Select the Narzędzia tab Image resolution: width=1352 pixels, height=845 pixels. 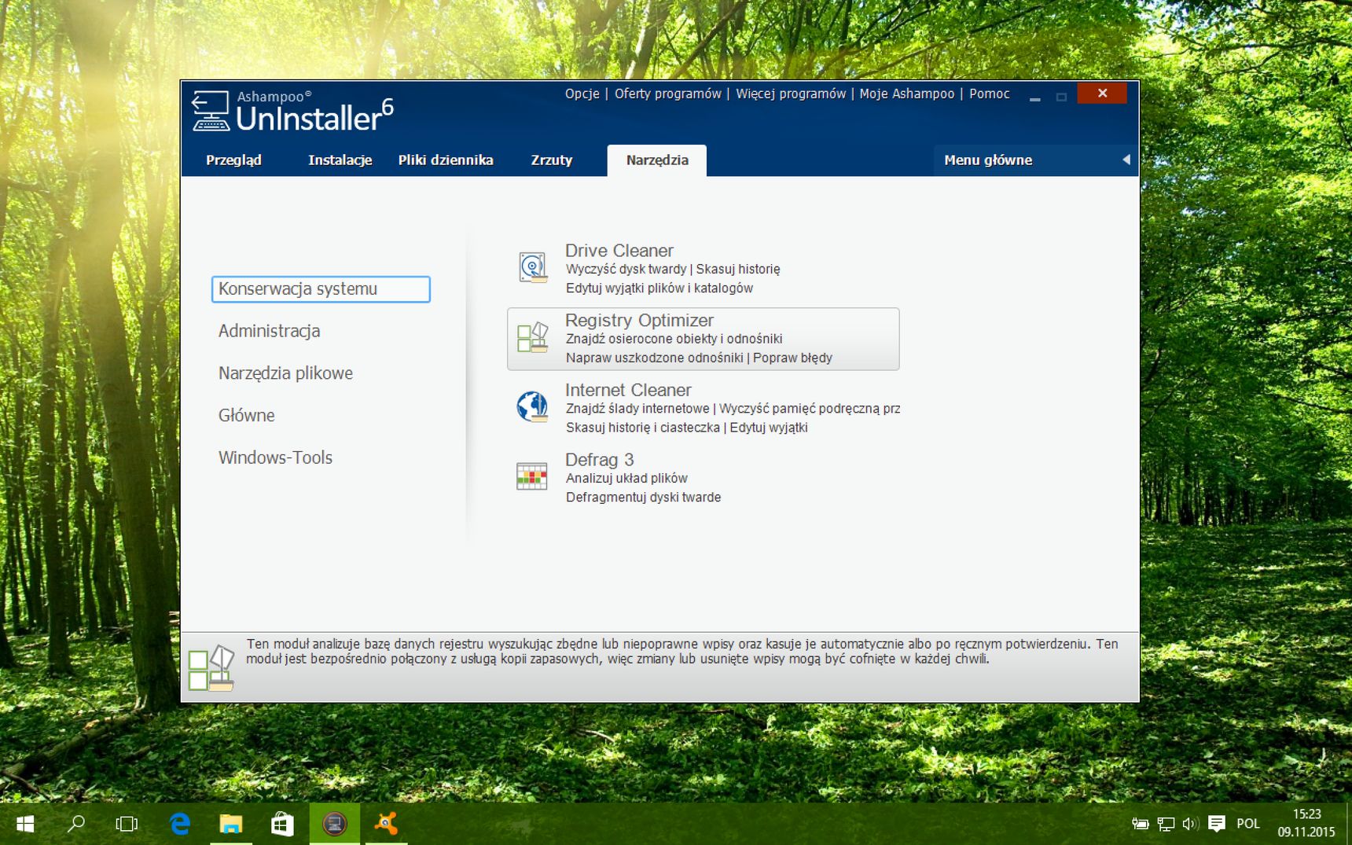point(657,160)
